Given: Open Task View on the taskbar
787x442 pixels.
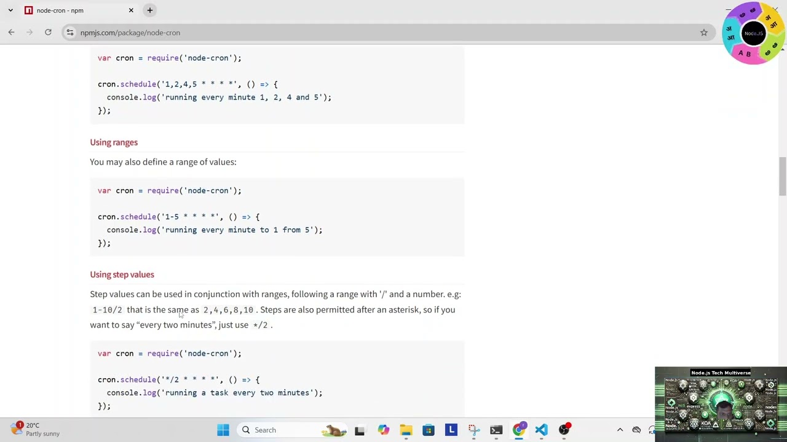Looking at the screenshot, I should click(360, 430).
